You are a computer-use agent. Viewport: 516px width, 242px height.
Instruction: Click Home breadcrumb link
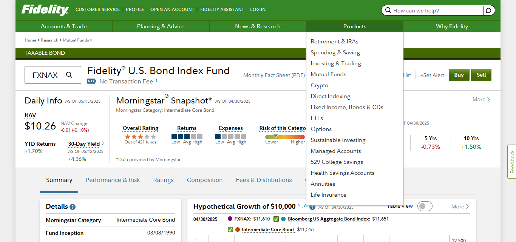pyautogui.click(x=30, y=40)
